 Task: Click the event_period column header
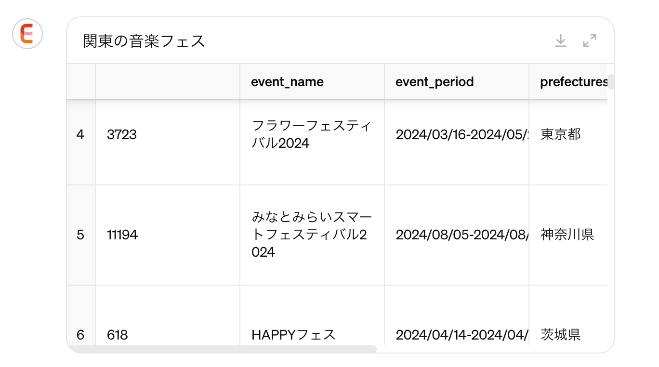[435, 82]
